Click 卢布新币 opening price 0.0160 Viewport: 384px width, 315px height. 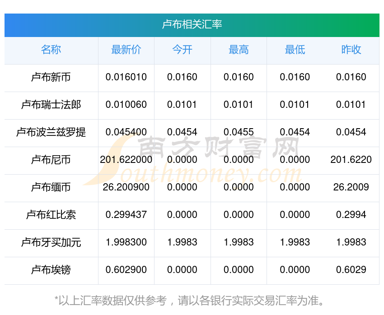pyautogui.click(x=182, y=77)
